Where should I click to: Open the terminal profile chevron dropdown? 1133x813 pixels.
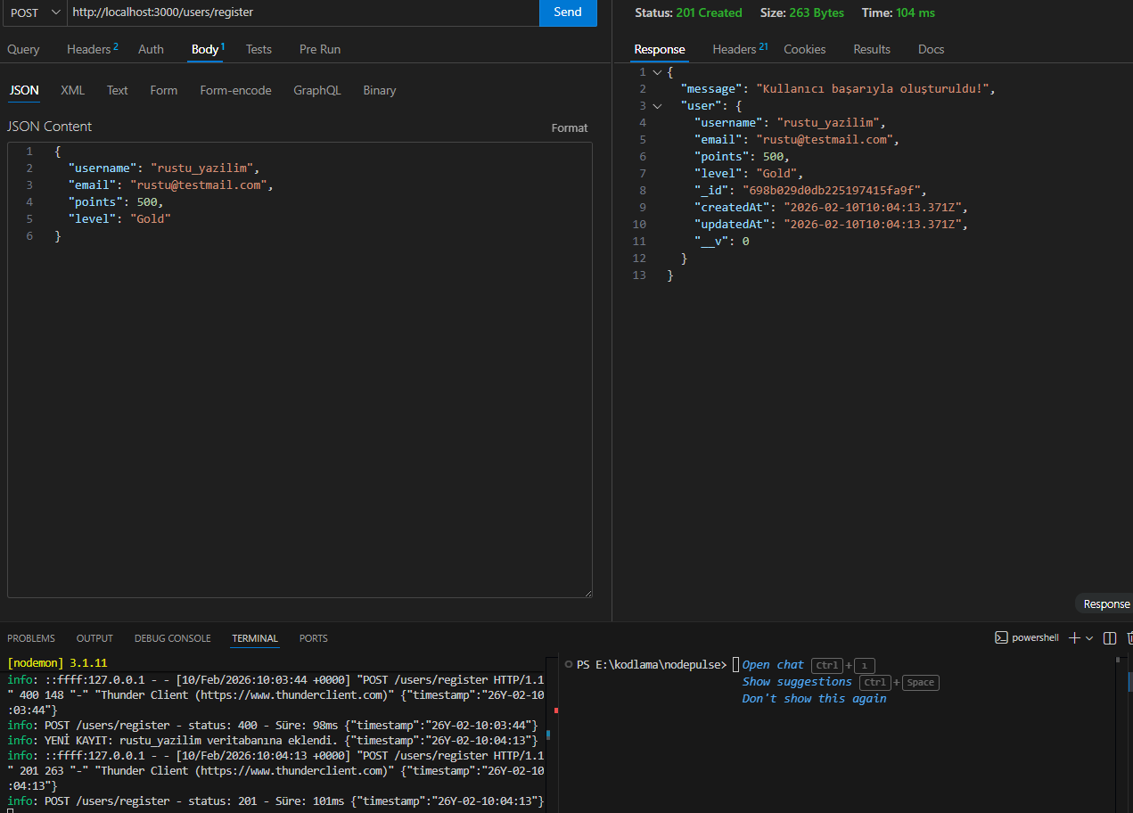coord(1087,637)
